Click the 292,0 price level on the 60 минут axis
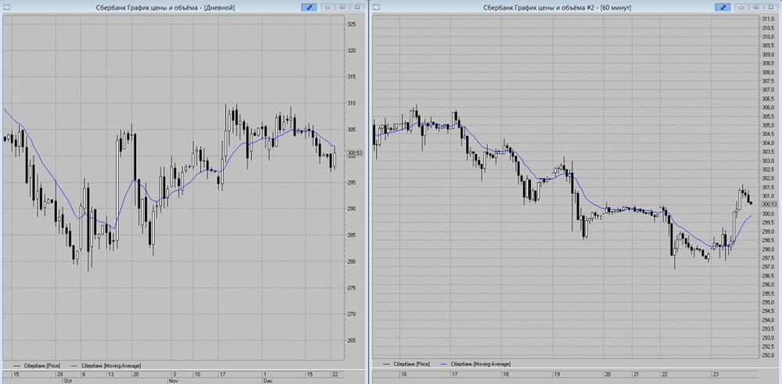This screenshot has height=384, width=782. coord(768,356)
